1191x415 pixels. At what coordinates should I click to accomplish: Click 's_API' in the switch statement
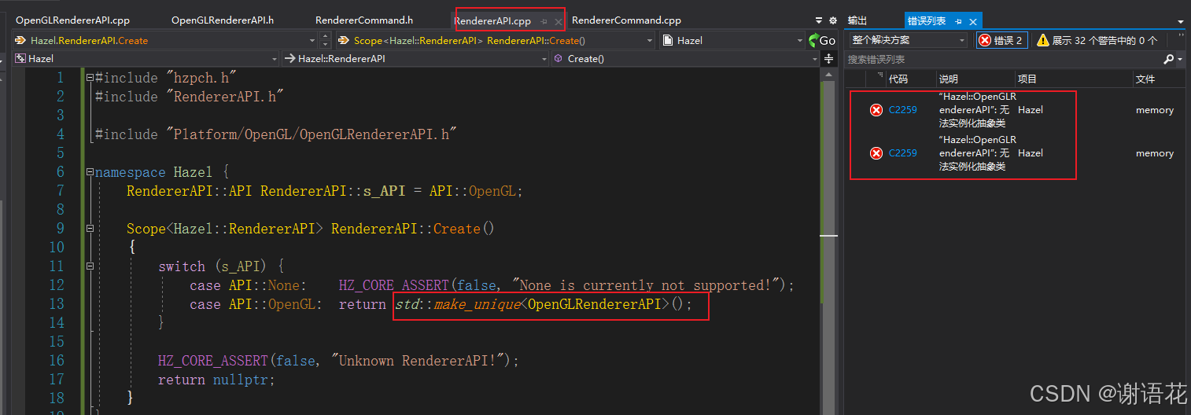click(x=244, y=266)
